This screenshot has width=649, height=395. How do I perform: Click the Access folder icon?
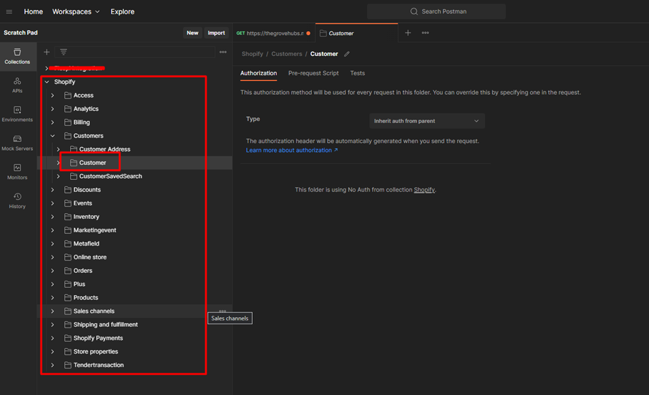pyautogui.click(x=68, y=96)
